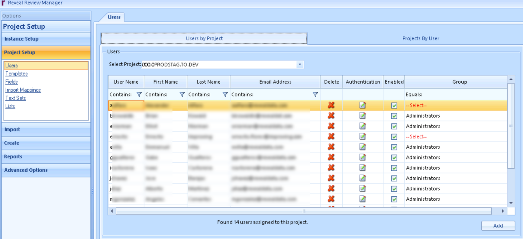Delete the user whose name starts with 'i'
The width and height of the screenshot is (523, 239).
click(x=331, y=168)
